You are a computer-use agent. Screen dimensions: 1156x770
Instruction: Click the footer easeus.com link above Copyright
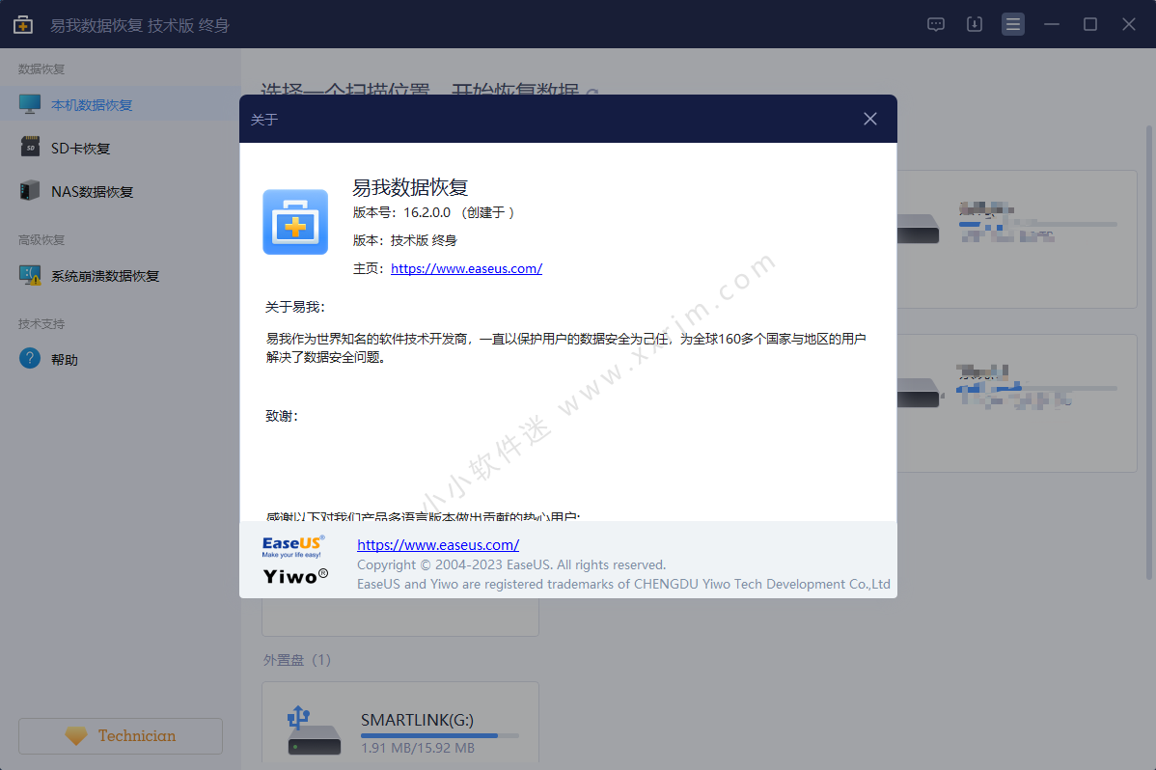click(x=438, y=544)
